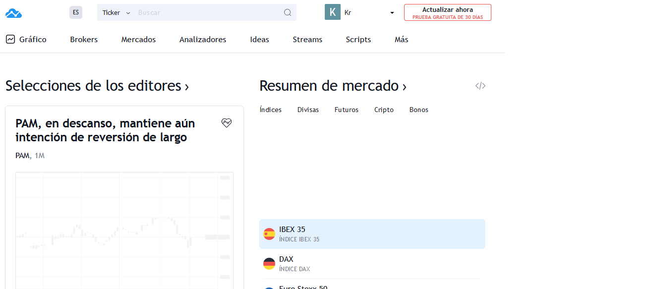Screen dimensions: 654x289
Task: Click the K user avatar
Action: (333, 12)
